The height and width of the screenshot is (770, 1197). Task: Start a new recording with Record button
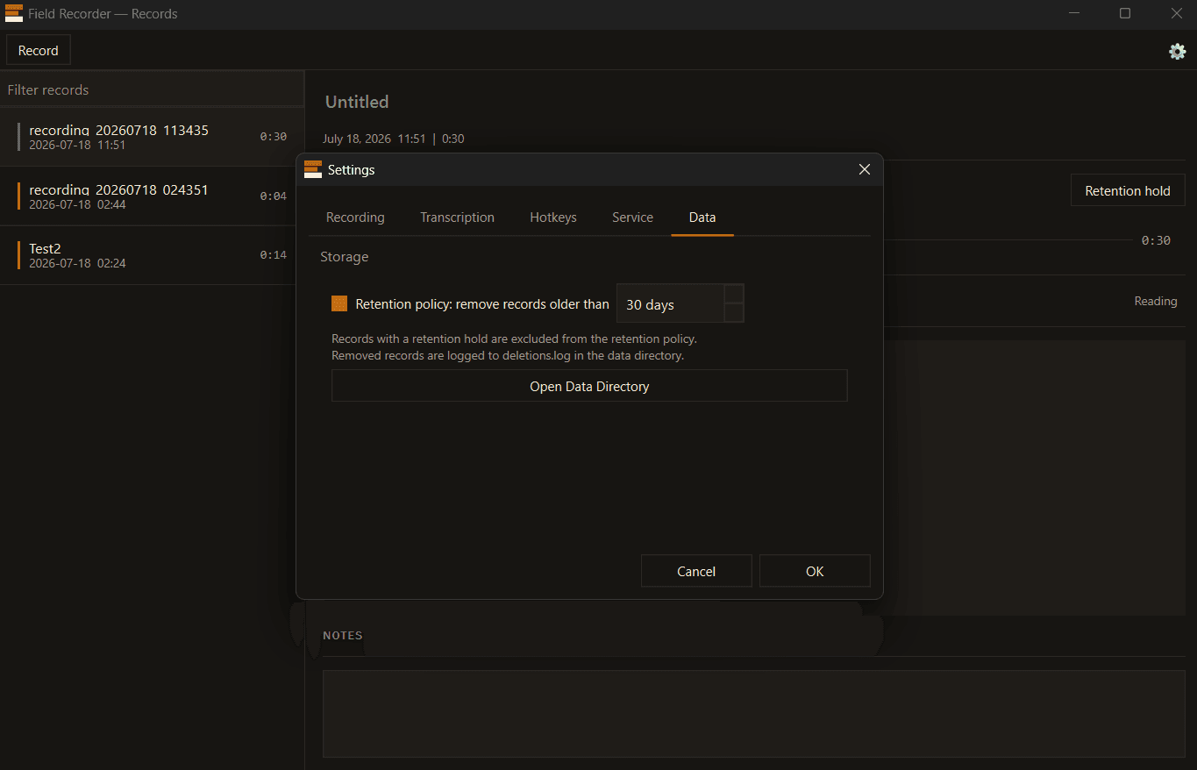pyautogui.click(x=39, y=51)
